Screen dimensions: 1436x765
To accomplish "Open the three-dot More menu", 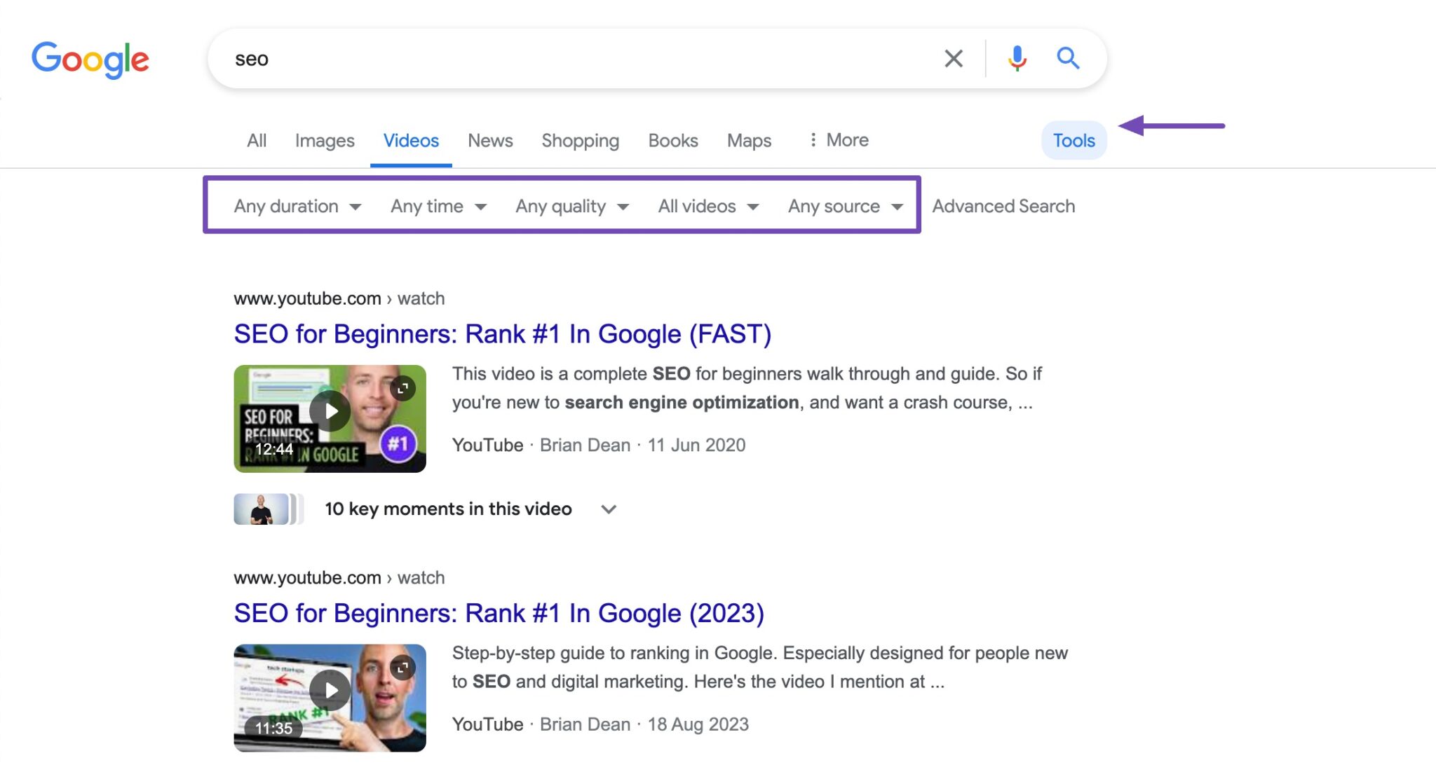I will pos(839,140).
